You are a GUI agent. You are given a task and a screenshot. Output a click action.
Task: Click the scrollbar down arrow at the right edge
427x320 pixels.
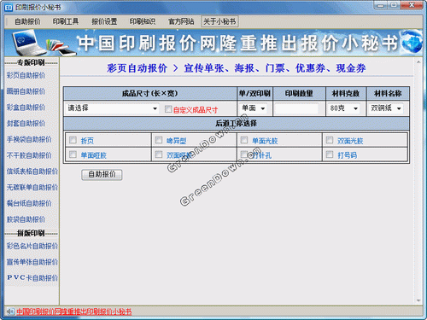tap(418, 300)
